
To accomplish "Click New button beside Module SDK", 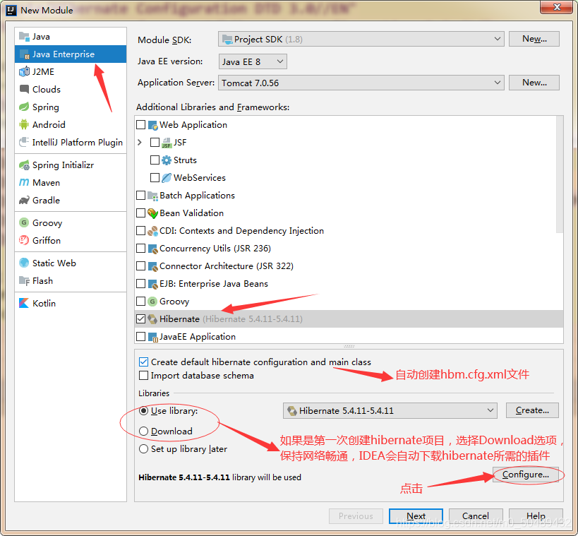I will [x=534, y=39].
